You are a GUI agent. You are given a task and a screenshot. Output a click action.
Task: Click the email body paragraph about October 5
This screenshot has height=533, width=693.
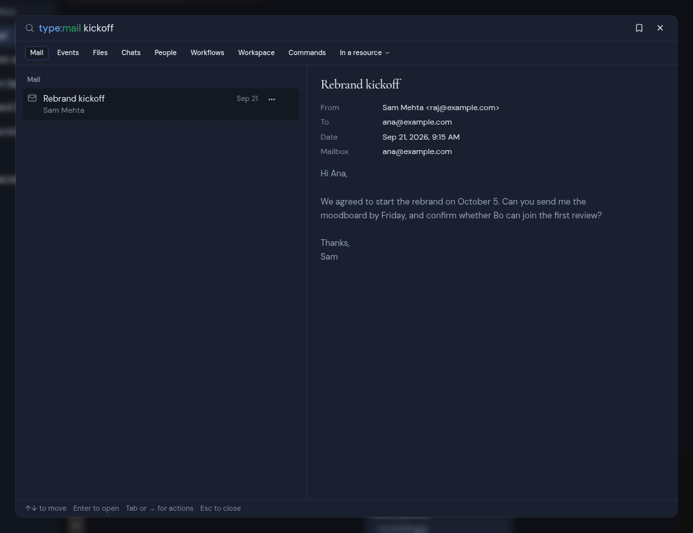coord(461,208)
